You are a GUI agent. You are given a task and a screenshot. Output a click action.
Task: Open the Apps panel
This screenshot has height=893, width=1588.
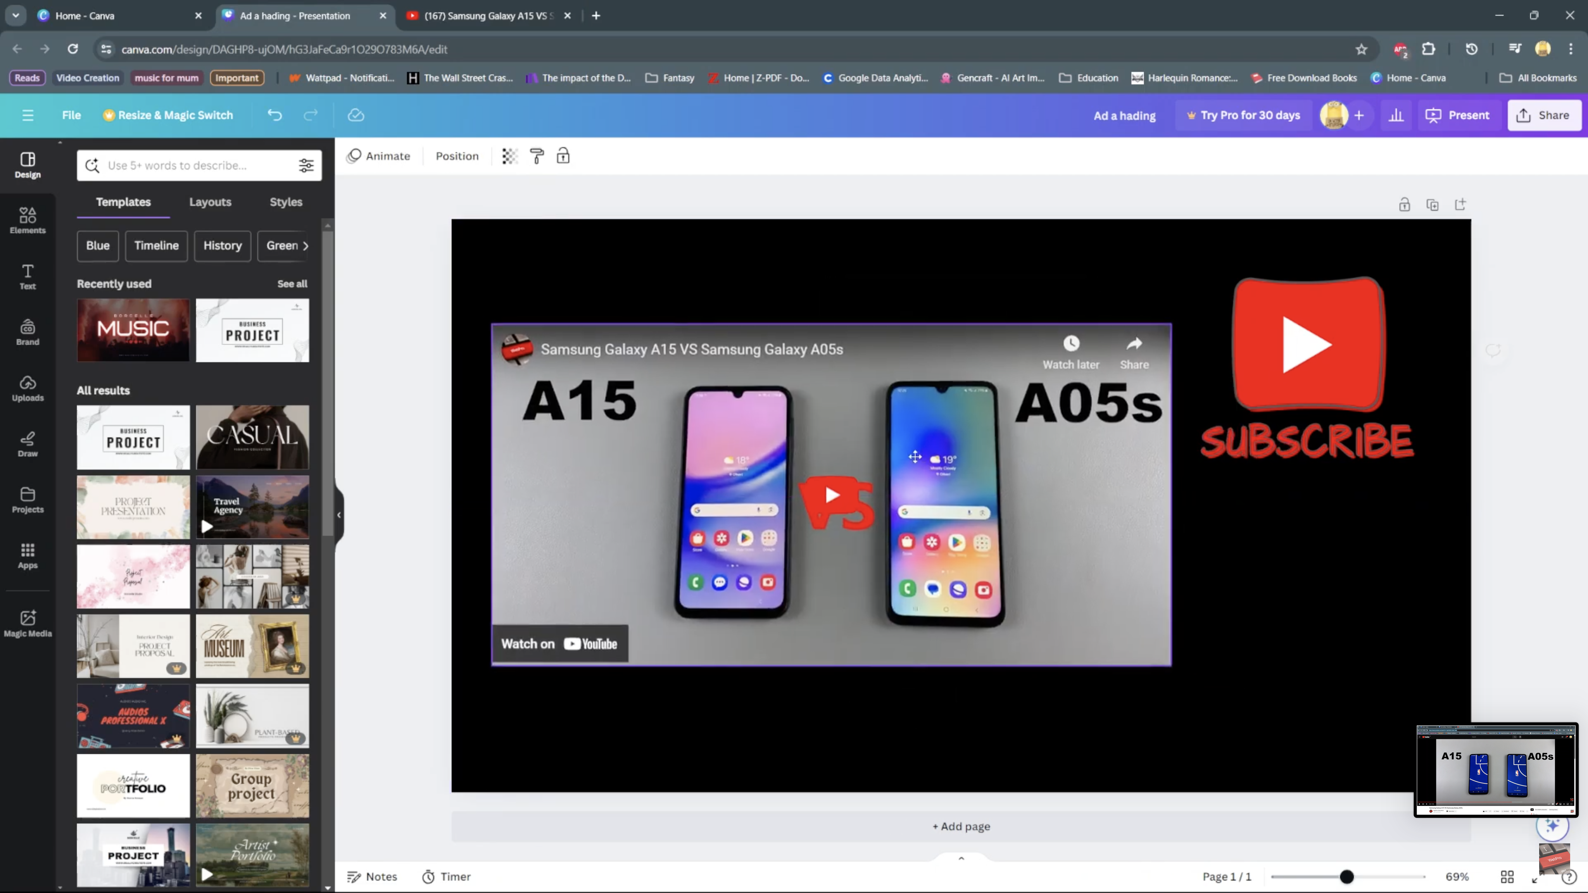(x=28, y=556)
